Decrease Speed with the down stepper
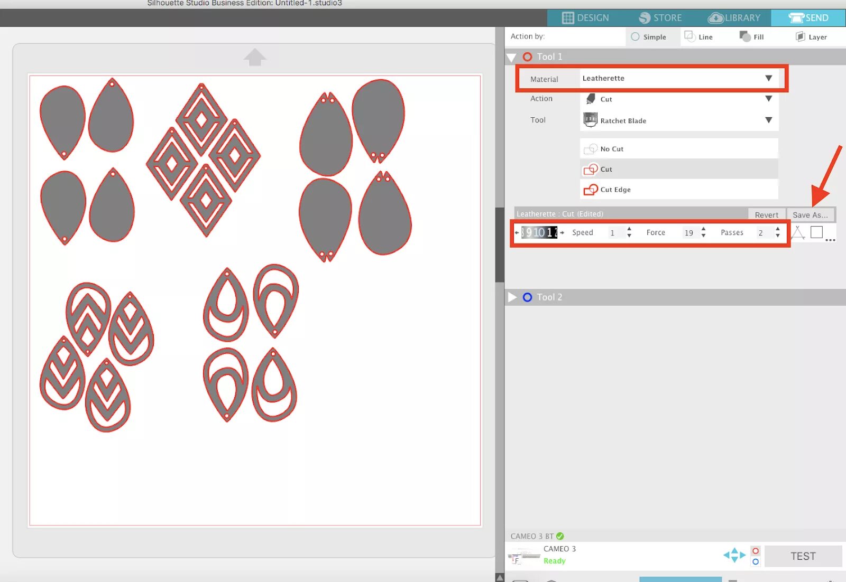The image size is (846, 582). (x=629, y=236)
